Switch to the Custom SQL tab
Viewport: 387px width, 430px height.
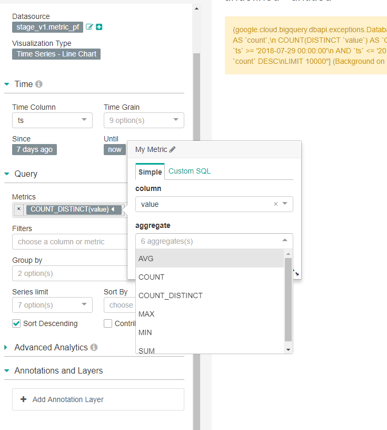click(x=190, y=171)
